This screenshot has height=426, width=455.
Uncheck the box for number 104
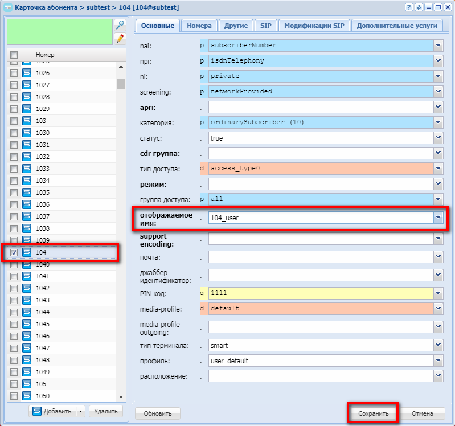(14, 252)
